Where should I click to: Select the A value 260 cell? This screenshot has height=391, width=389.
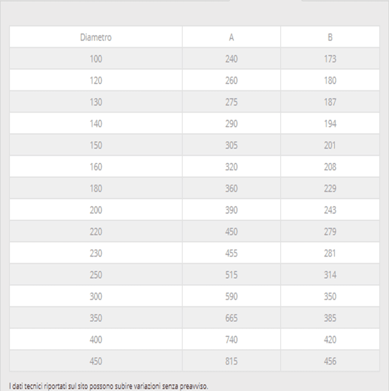coord(231,80)
